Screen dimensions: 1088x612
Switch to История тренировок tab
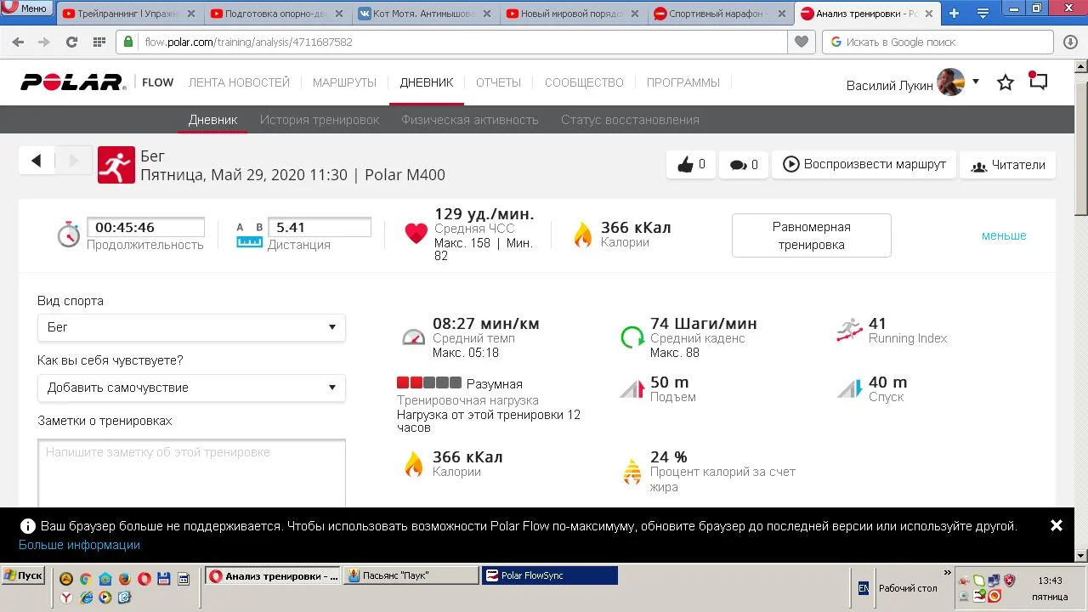320,120
